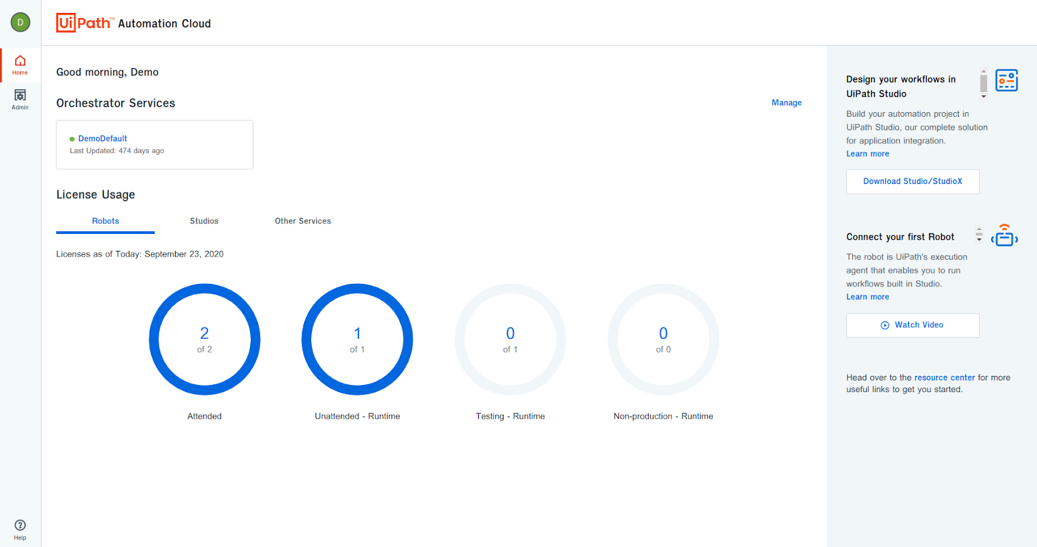The height and width of the screenshot is (547, 1037).
Task: Click the robot icon beside Connect your first Robot
Action: (1005, 235)
